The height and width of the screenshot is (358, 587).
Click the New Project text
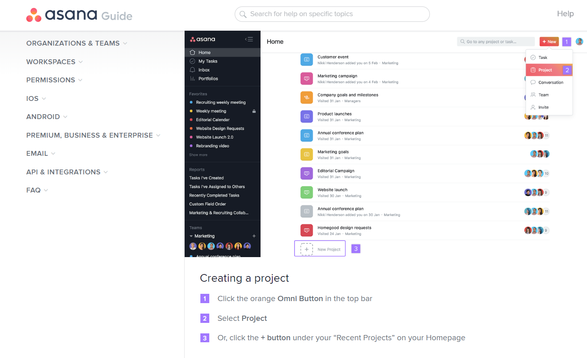329,249
